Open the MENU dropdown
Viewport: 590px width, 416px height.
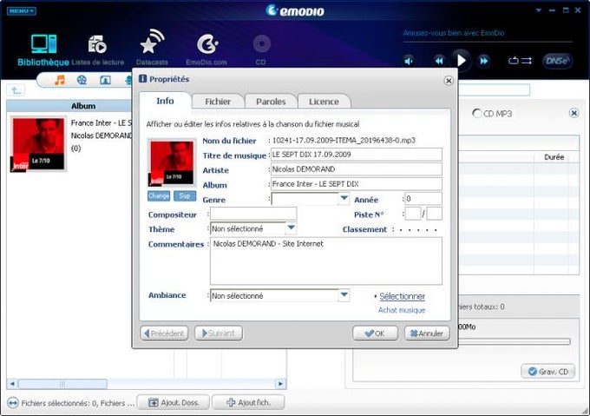point(22,11)
